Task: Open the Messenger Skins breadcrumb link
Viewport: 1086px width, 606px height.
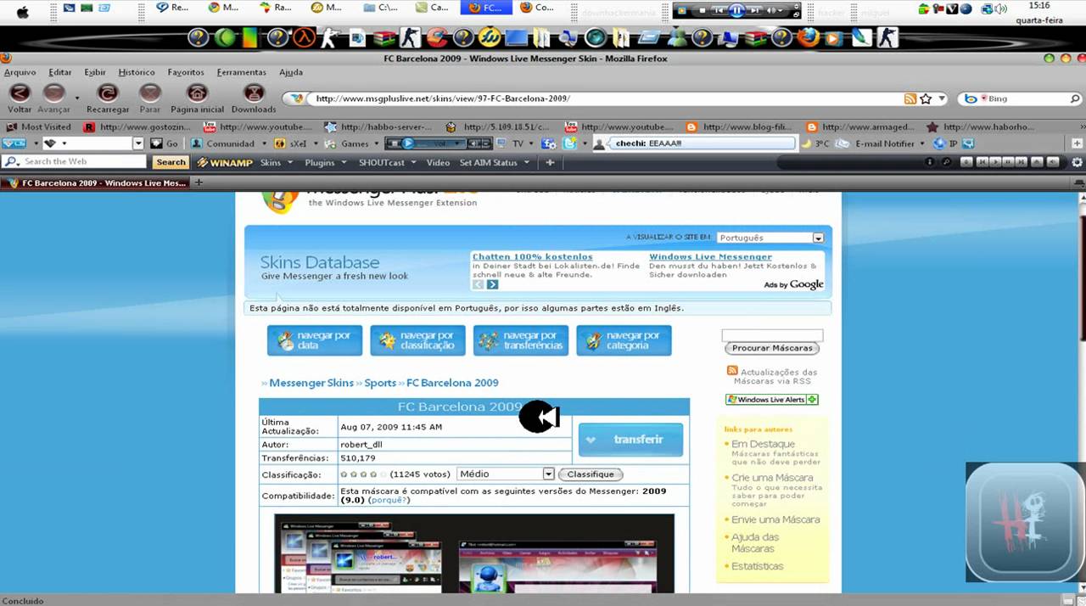Action: 311,383
